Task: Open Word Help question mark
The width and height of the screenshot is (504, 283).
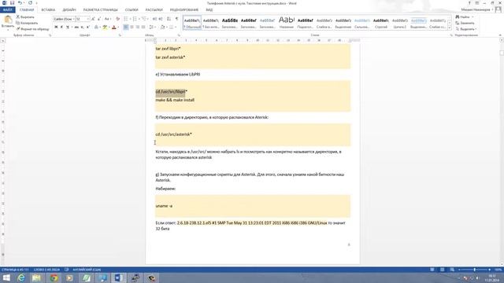Action: [x=469, y=3]
